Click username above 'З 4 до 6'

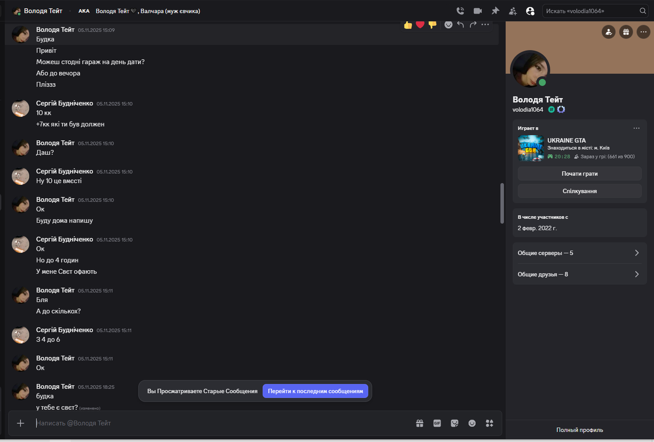tap(64, 330)
